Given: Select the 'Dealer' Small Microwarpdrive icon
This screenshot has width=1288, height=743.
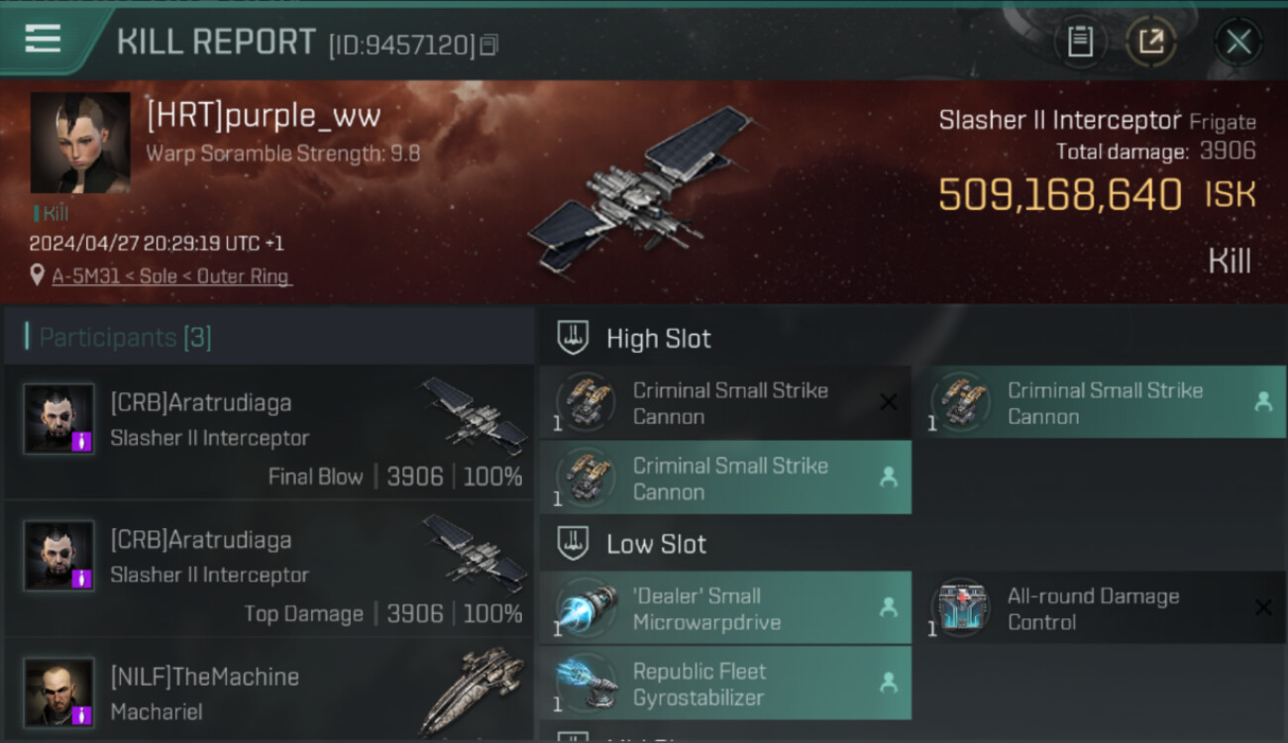Looking at the screenshot, I should pos(588,608).
